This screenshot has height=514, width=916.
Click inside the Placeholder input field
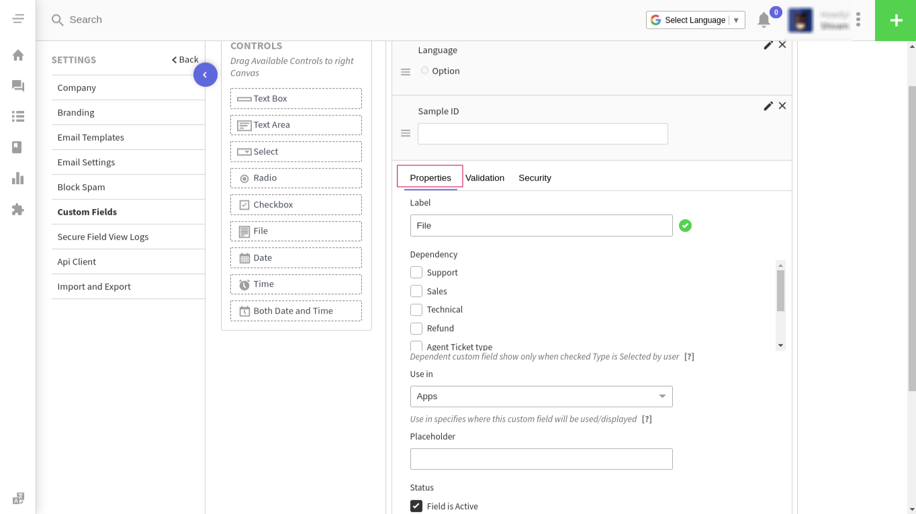[x=541, y=458]
